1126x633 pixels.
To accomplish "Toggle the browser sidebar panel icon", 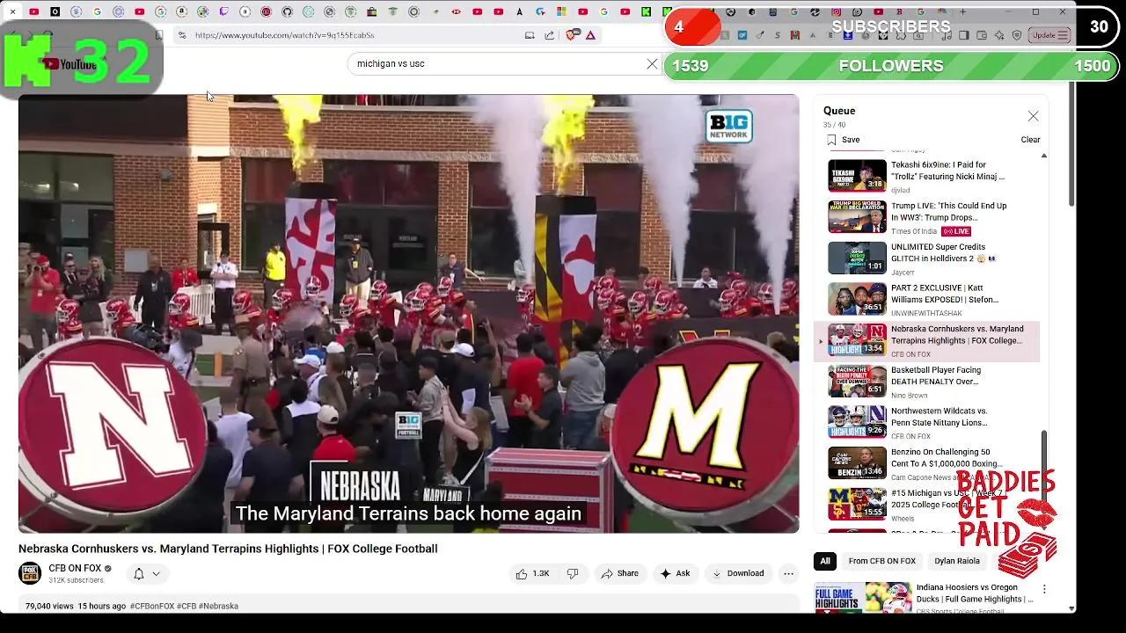I will (x=964, y=35).
